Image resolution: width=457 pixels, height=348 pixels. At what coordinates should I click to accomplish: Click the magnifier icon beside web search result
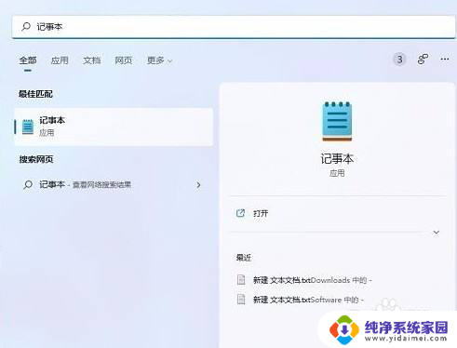click(x=28, y=185)
